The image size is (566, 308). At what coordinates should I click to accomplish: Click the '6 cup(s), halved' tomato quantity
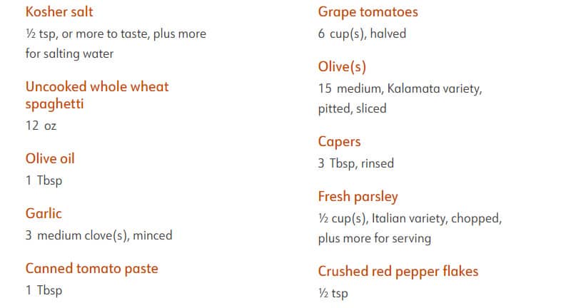click(362, 34)
